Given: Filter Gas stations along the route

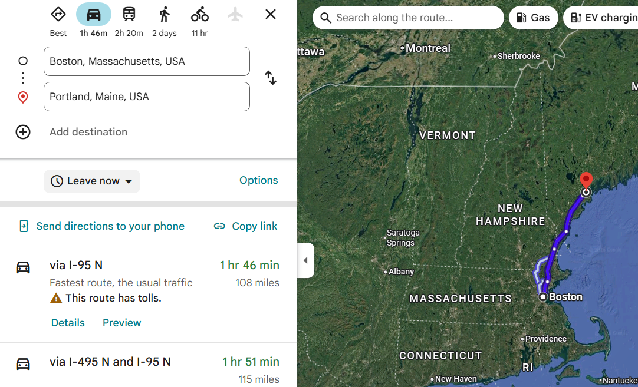Looking at the screenshot, I should [x=533, y=18].
